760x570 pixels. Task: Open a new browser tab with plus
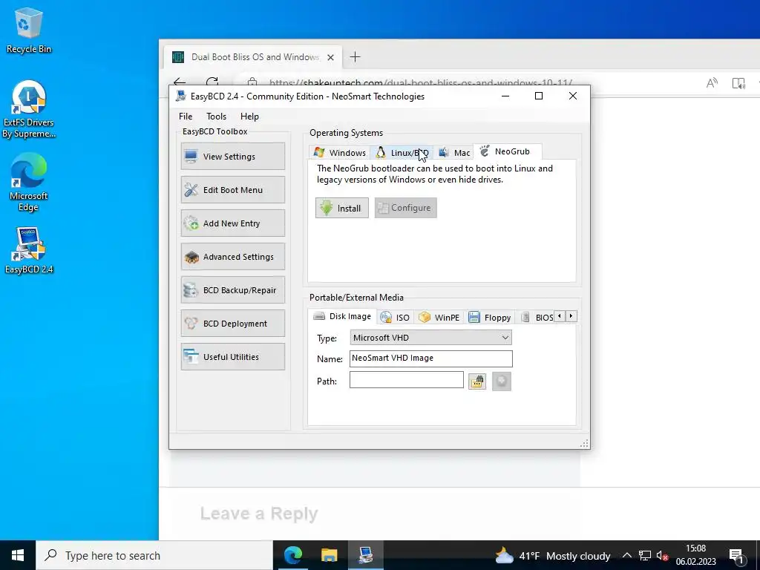pos(356,57)
